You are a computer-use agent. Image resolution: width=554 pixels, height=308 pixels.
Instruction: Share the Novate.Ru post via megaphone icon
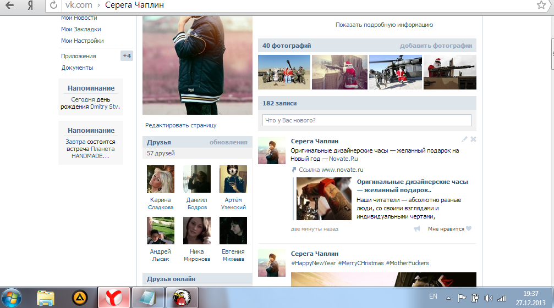417,229
